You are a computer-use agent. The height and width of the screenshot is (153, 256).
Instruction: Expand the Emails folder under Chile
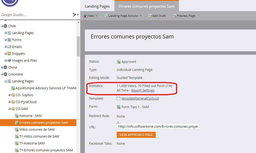tap(6, 47)
